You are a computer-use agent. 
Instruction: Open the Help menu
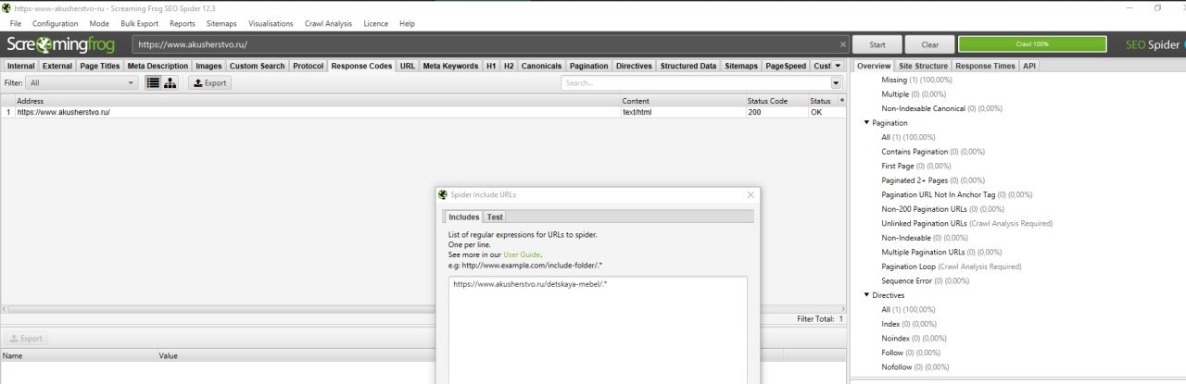pyautogui.click(x=407, y=23)
